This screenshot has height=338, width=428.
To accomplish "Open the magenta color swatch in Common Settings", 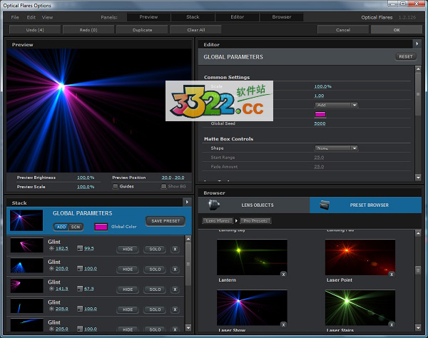I will [x=320, y=114].
